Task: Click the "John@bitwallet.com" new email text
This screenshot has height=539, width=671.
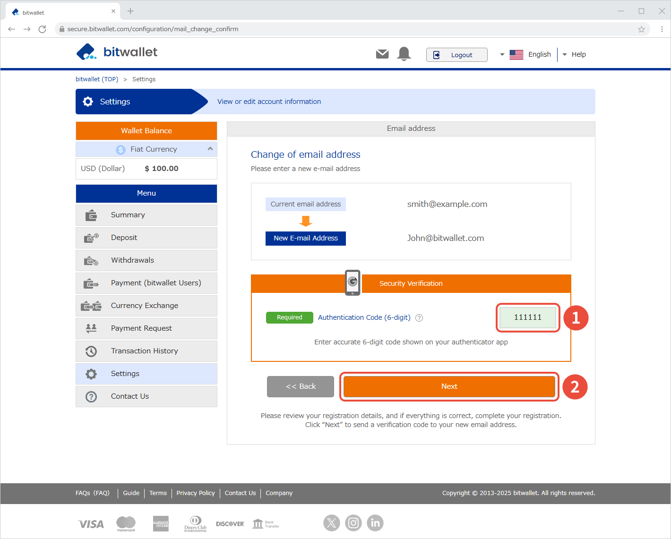Action: pos(446,238)
